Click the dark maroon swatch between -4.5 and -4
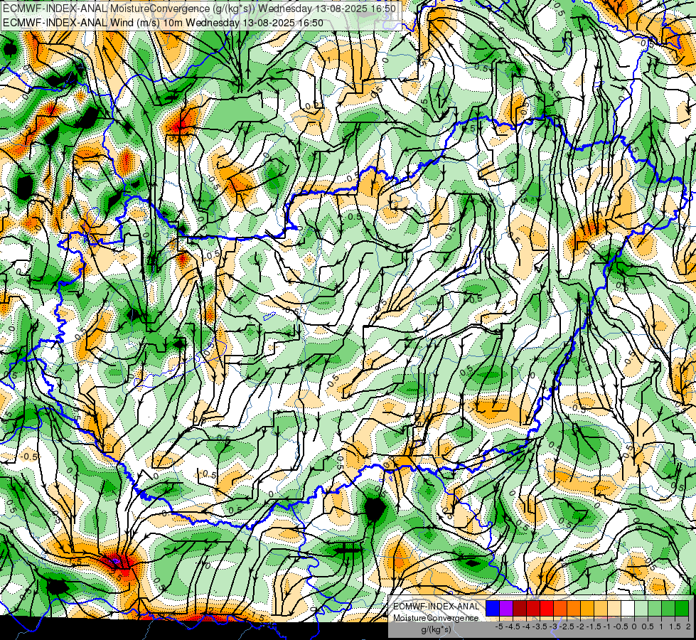The image size is (696, 640). pyautogui.click(x=520, y=608)
